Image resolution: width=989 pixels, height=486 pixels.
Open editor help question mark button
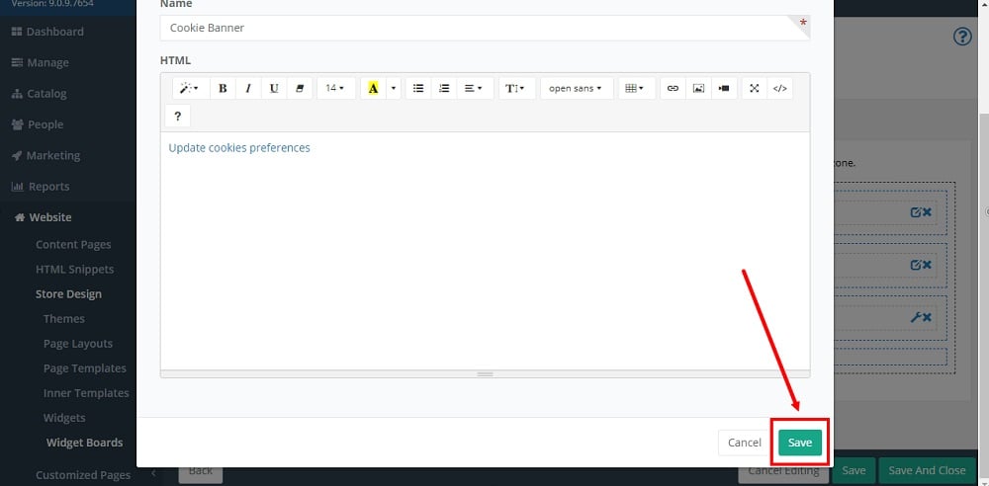click(x=178, y=116)
